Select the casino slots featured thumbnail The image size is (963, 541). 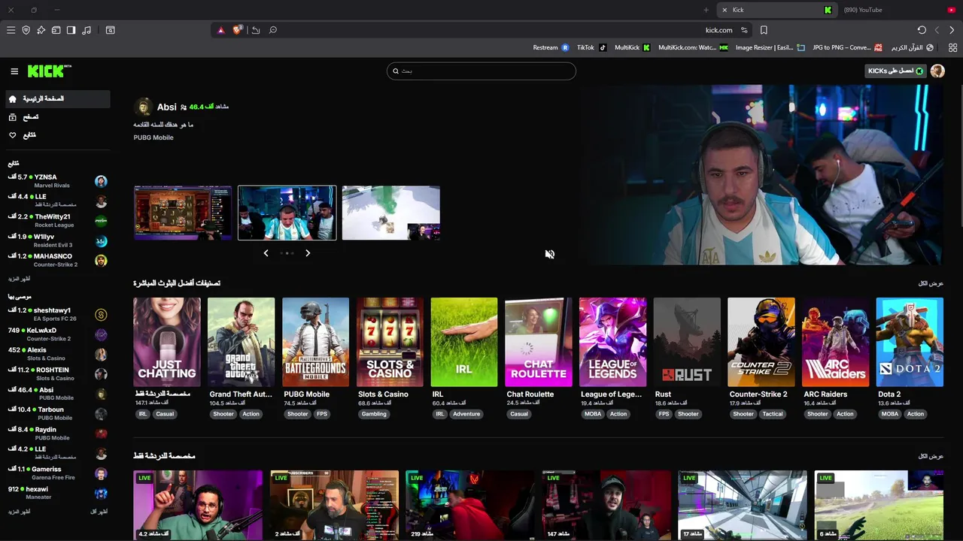183,213
